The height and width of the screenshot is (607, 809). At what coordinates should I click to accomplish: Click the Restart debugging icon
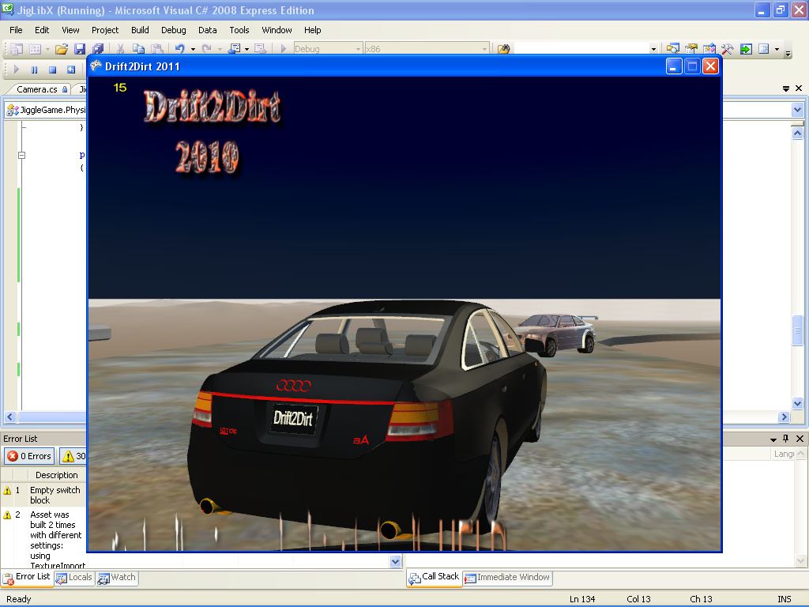[x=71, y=70]
